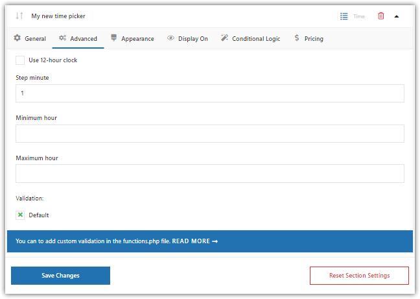The width and height of the screenshot is (420, 299).
Task: Open the General tab
Action: 30,38
